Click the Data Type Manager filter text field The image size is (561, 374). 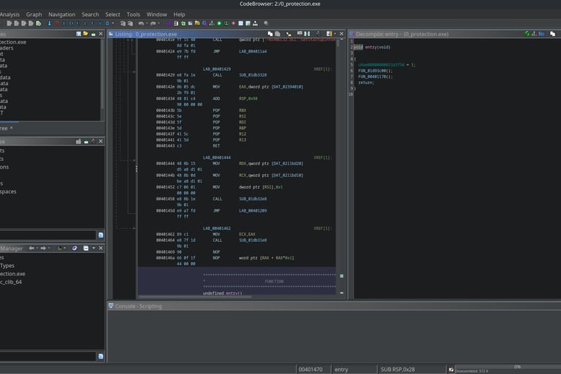click(x=47, y=356)
